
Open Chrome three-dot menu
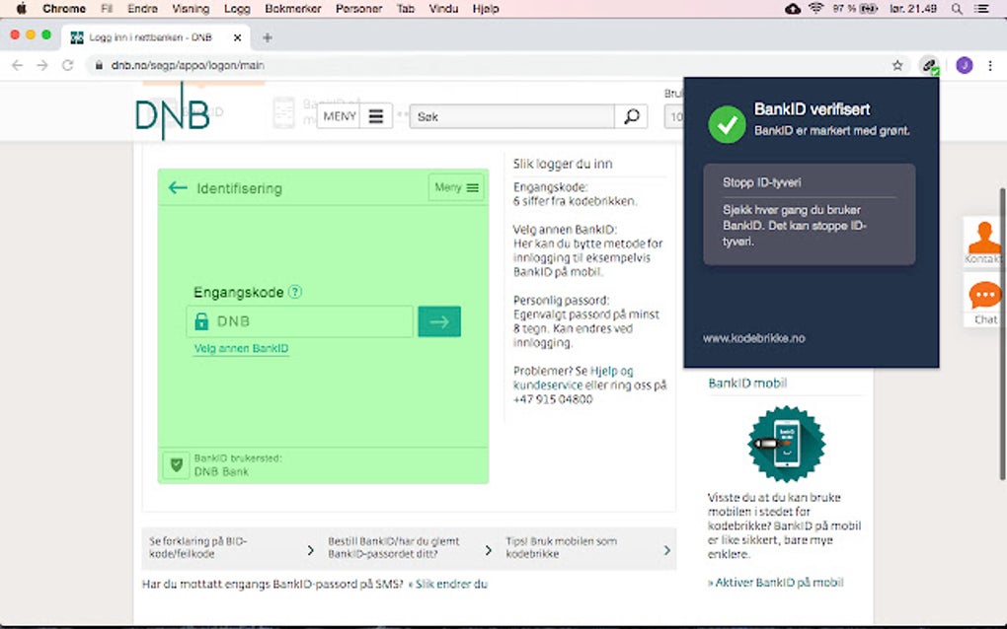coord(990,65)
